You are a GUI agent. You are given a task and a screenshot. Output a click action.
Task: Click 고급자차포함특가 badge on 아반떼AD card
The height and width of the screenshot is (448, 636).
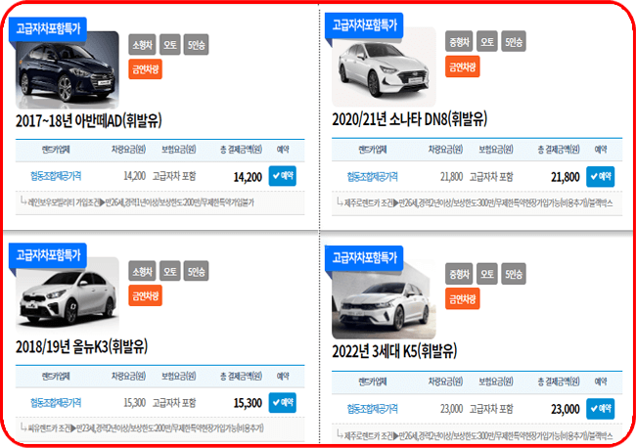click(x=48, y=28)
